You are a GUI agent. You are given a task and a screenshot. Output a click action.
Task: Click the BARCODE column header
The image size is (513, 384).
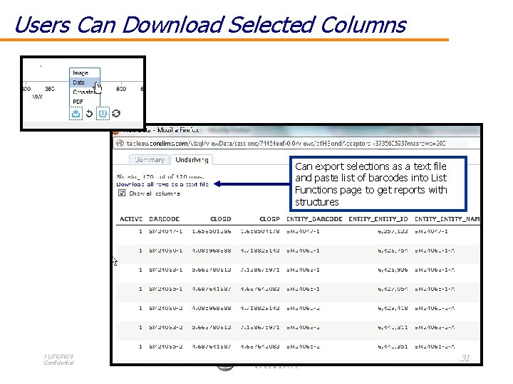tap(164, 219)
